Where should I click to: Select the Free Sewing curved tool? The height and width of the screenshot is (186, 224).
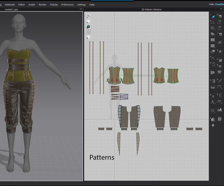point(220,28)
